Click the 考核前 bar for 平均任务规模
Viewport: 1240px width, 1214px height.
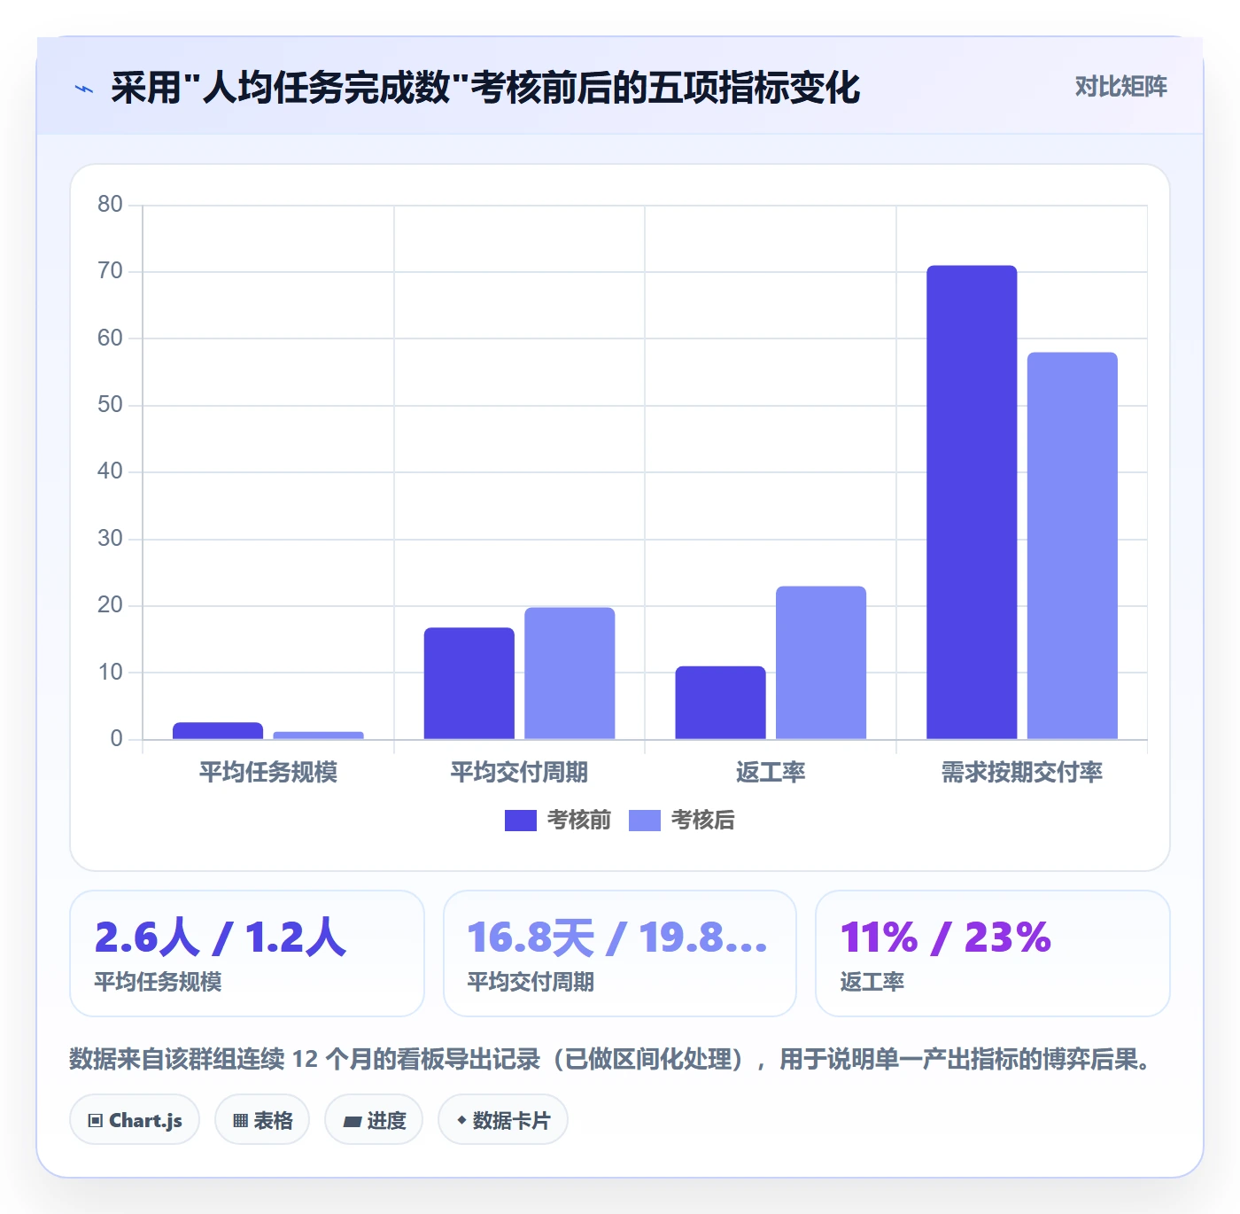218,730
